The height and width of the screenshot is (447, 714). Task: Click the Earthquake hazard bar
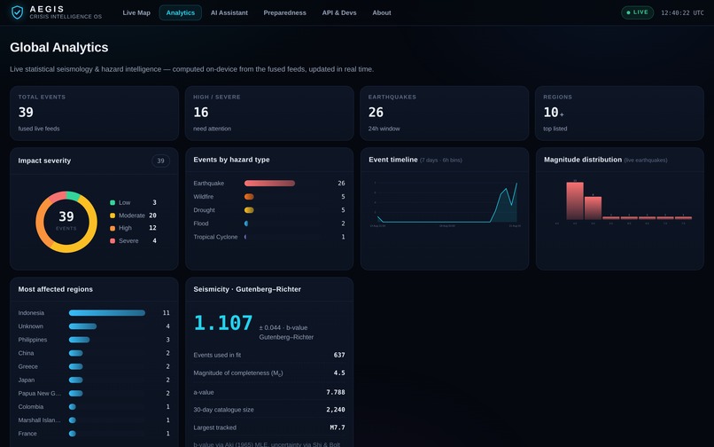click(269, 184)
